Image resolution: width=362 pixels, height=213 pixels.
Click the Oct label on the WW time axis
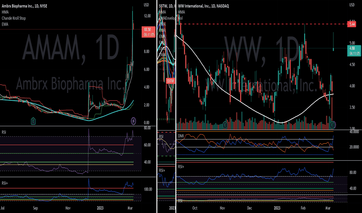pos(195,208)
